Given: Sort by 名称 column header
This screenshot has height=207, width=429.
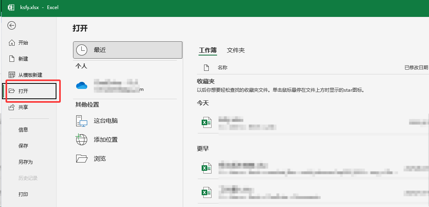Looking at the screenshot, I should 222,68.
